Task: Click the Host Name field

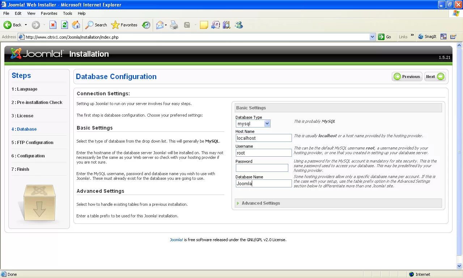Action: pyautogui.click(x=264, y=138)
